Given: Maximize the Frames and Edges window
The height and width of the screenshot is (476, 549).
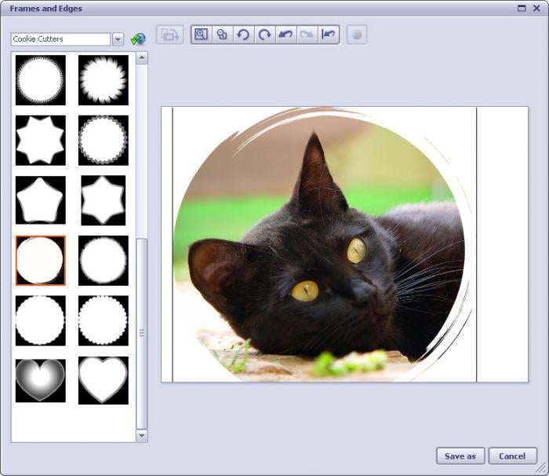Looking at the screenshot, I should pos(522,8).
